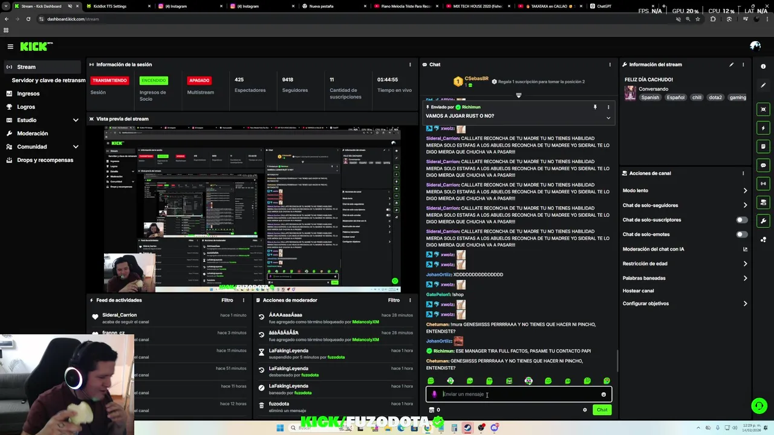Image resolution: width=774 pixels, height=435 pixels.
Task: Click the TRANSMITIENDO session badge
Action: coord(109,80)
